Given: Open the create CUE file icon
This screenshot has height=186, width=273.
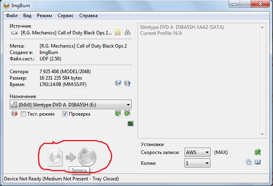Looking at the screenshot, I should [127, 32].
